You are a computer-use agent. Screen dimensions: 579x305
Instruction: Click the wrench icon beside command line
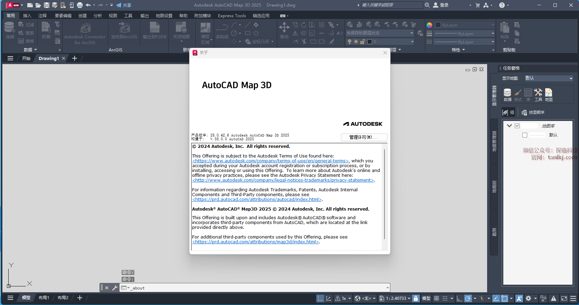[x=115, y=288]
